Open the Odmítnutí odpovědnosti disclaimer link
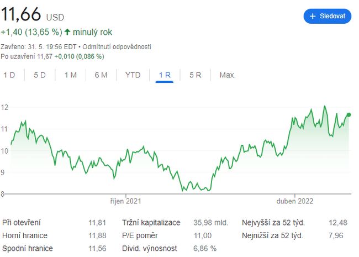 [117, 47]
